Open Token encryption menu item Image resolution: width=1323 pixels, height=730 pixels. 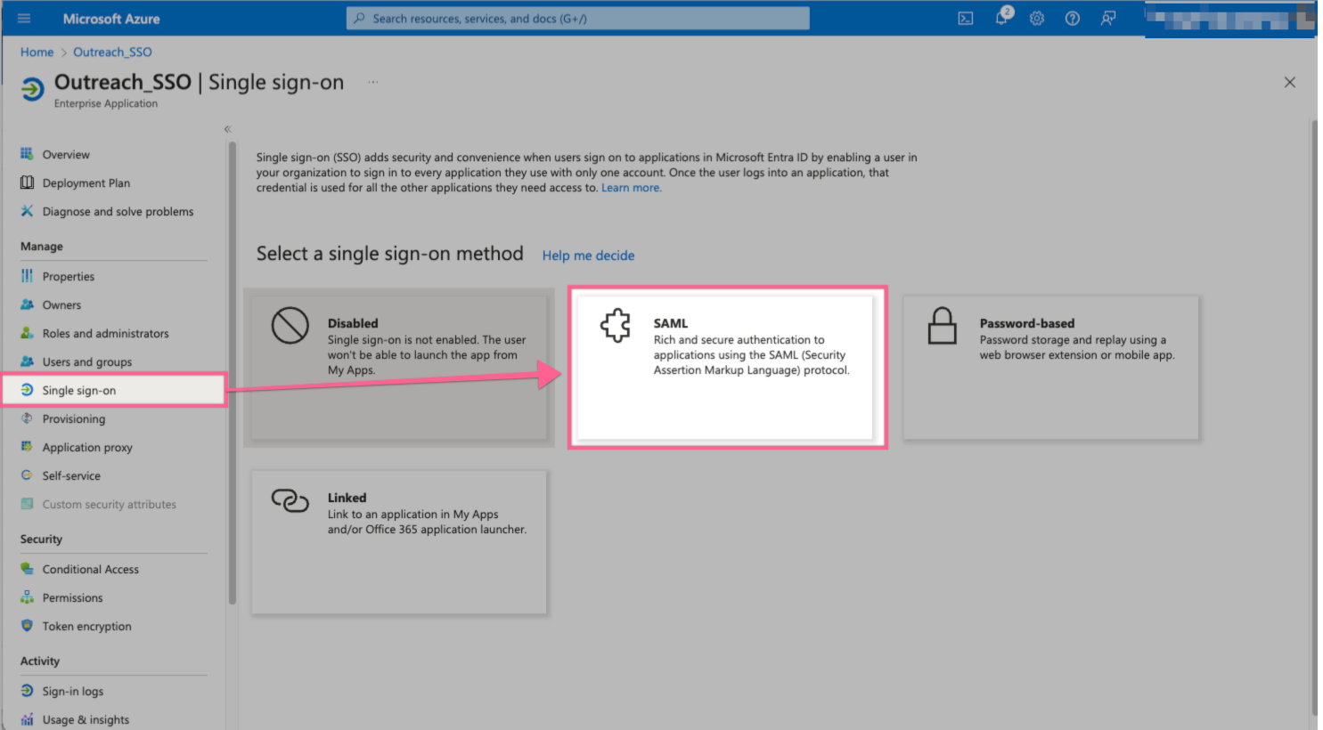(x=87, y=626)
